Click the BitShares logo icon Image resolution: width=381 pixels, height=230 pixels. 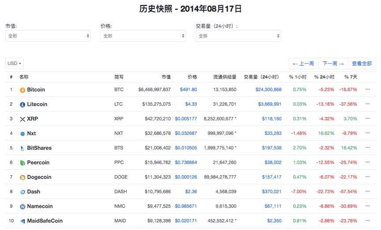click(x=22, y=148)
